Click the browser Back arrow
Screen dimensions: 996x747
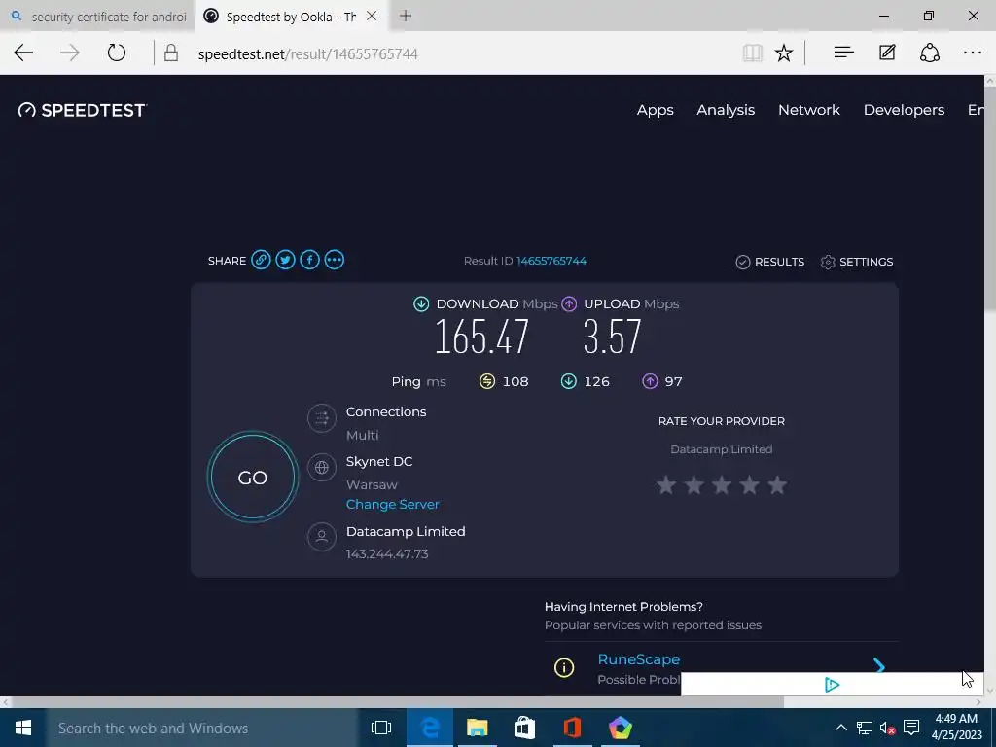point(23,53)
